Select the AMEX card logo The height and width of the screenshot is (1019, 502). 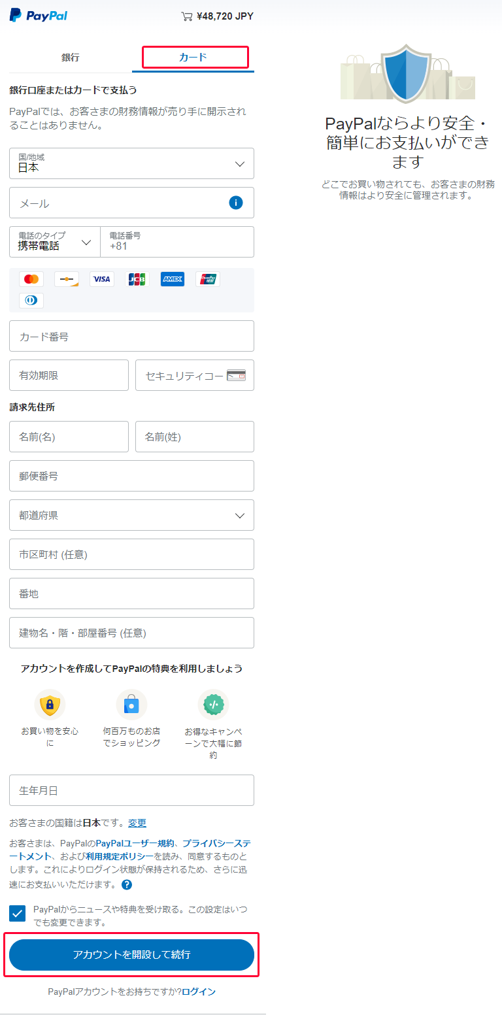173,279
